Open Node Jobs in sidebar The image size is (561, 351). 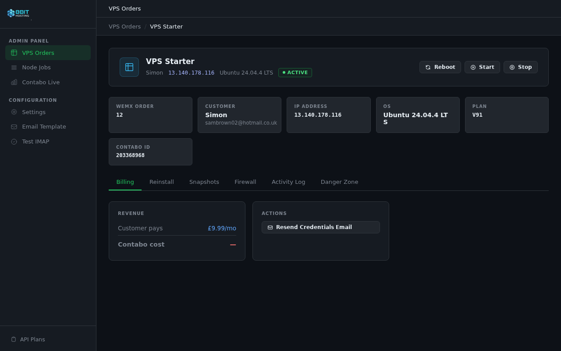[48, 68]
